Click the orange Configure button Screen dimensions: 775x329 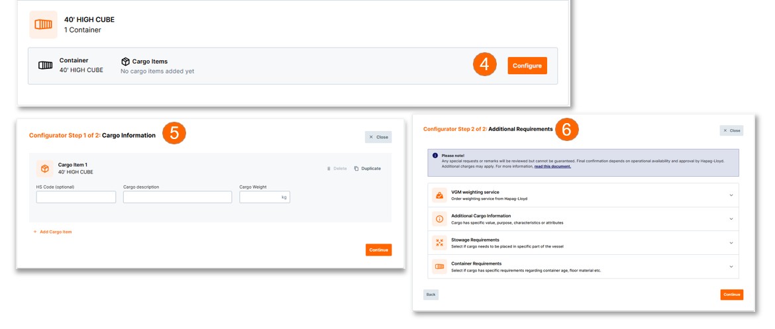pyautogui.click(x=527, y=66)
